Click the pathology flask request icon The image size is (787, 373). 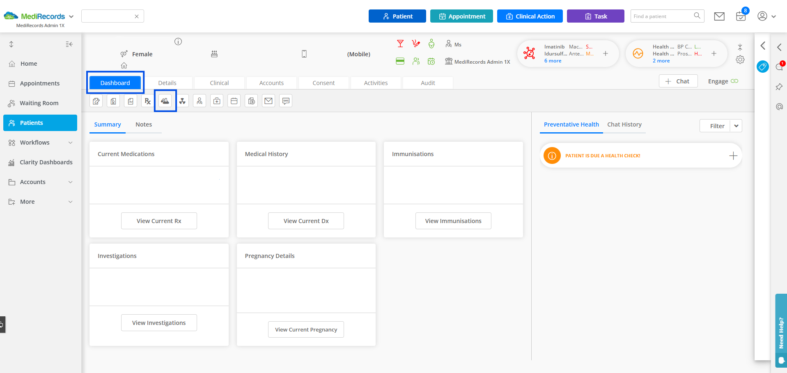pos(165,101)
